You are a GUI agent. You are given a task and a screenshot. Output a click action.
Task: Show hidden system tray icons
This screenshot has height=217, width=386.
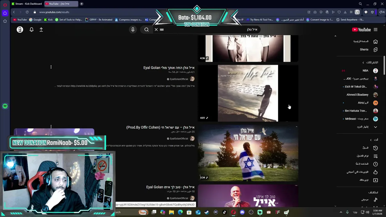(341, 212)
